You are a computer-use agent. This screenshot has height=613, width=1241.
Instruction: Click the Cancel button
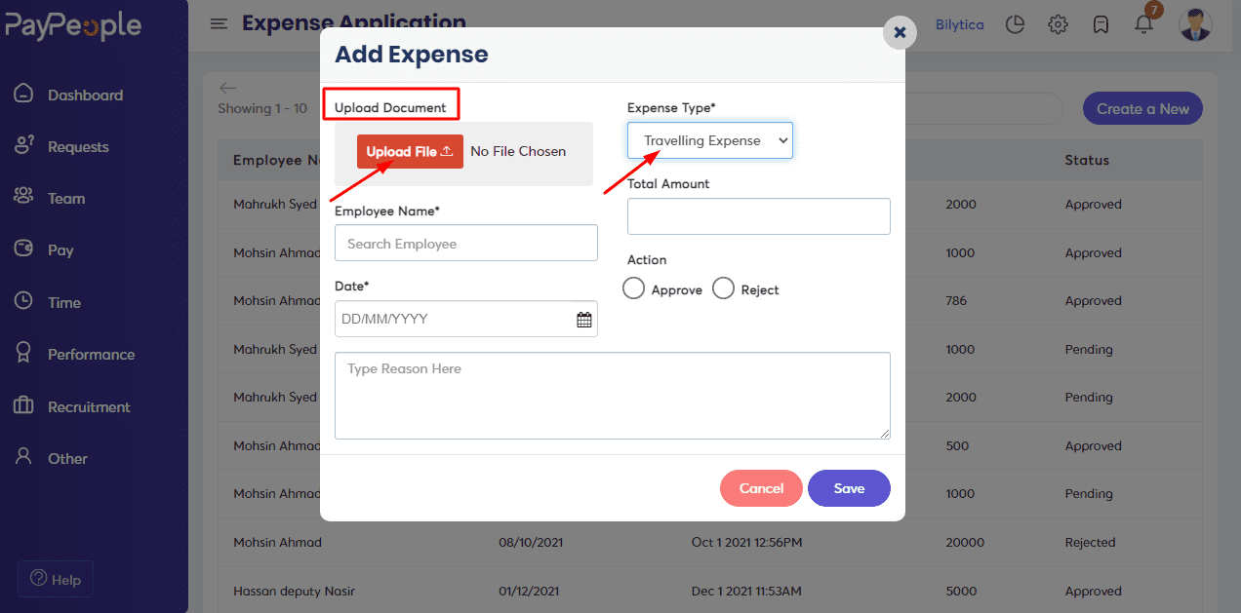click(x=761, y=488)
